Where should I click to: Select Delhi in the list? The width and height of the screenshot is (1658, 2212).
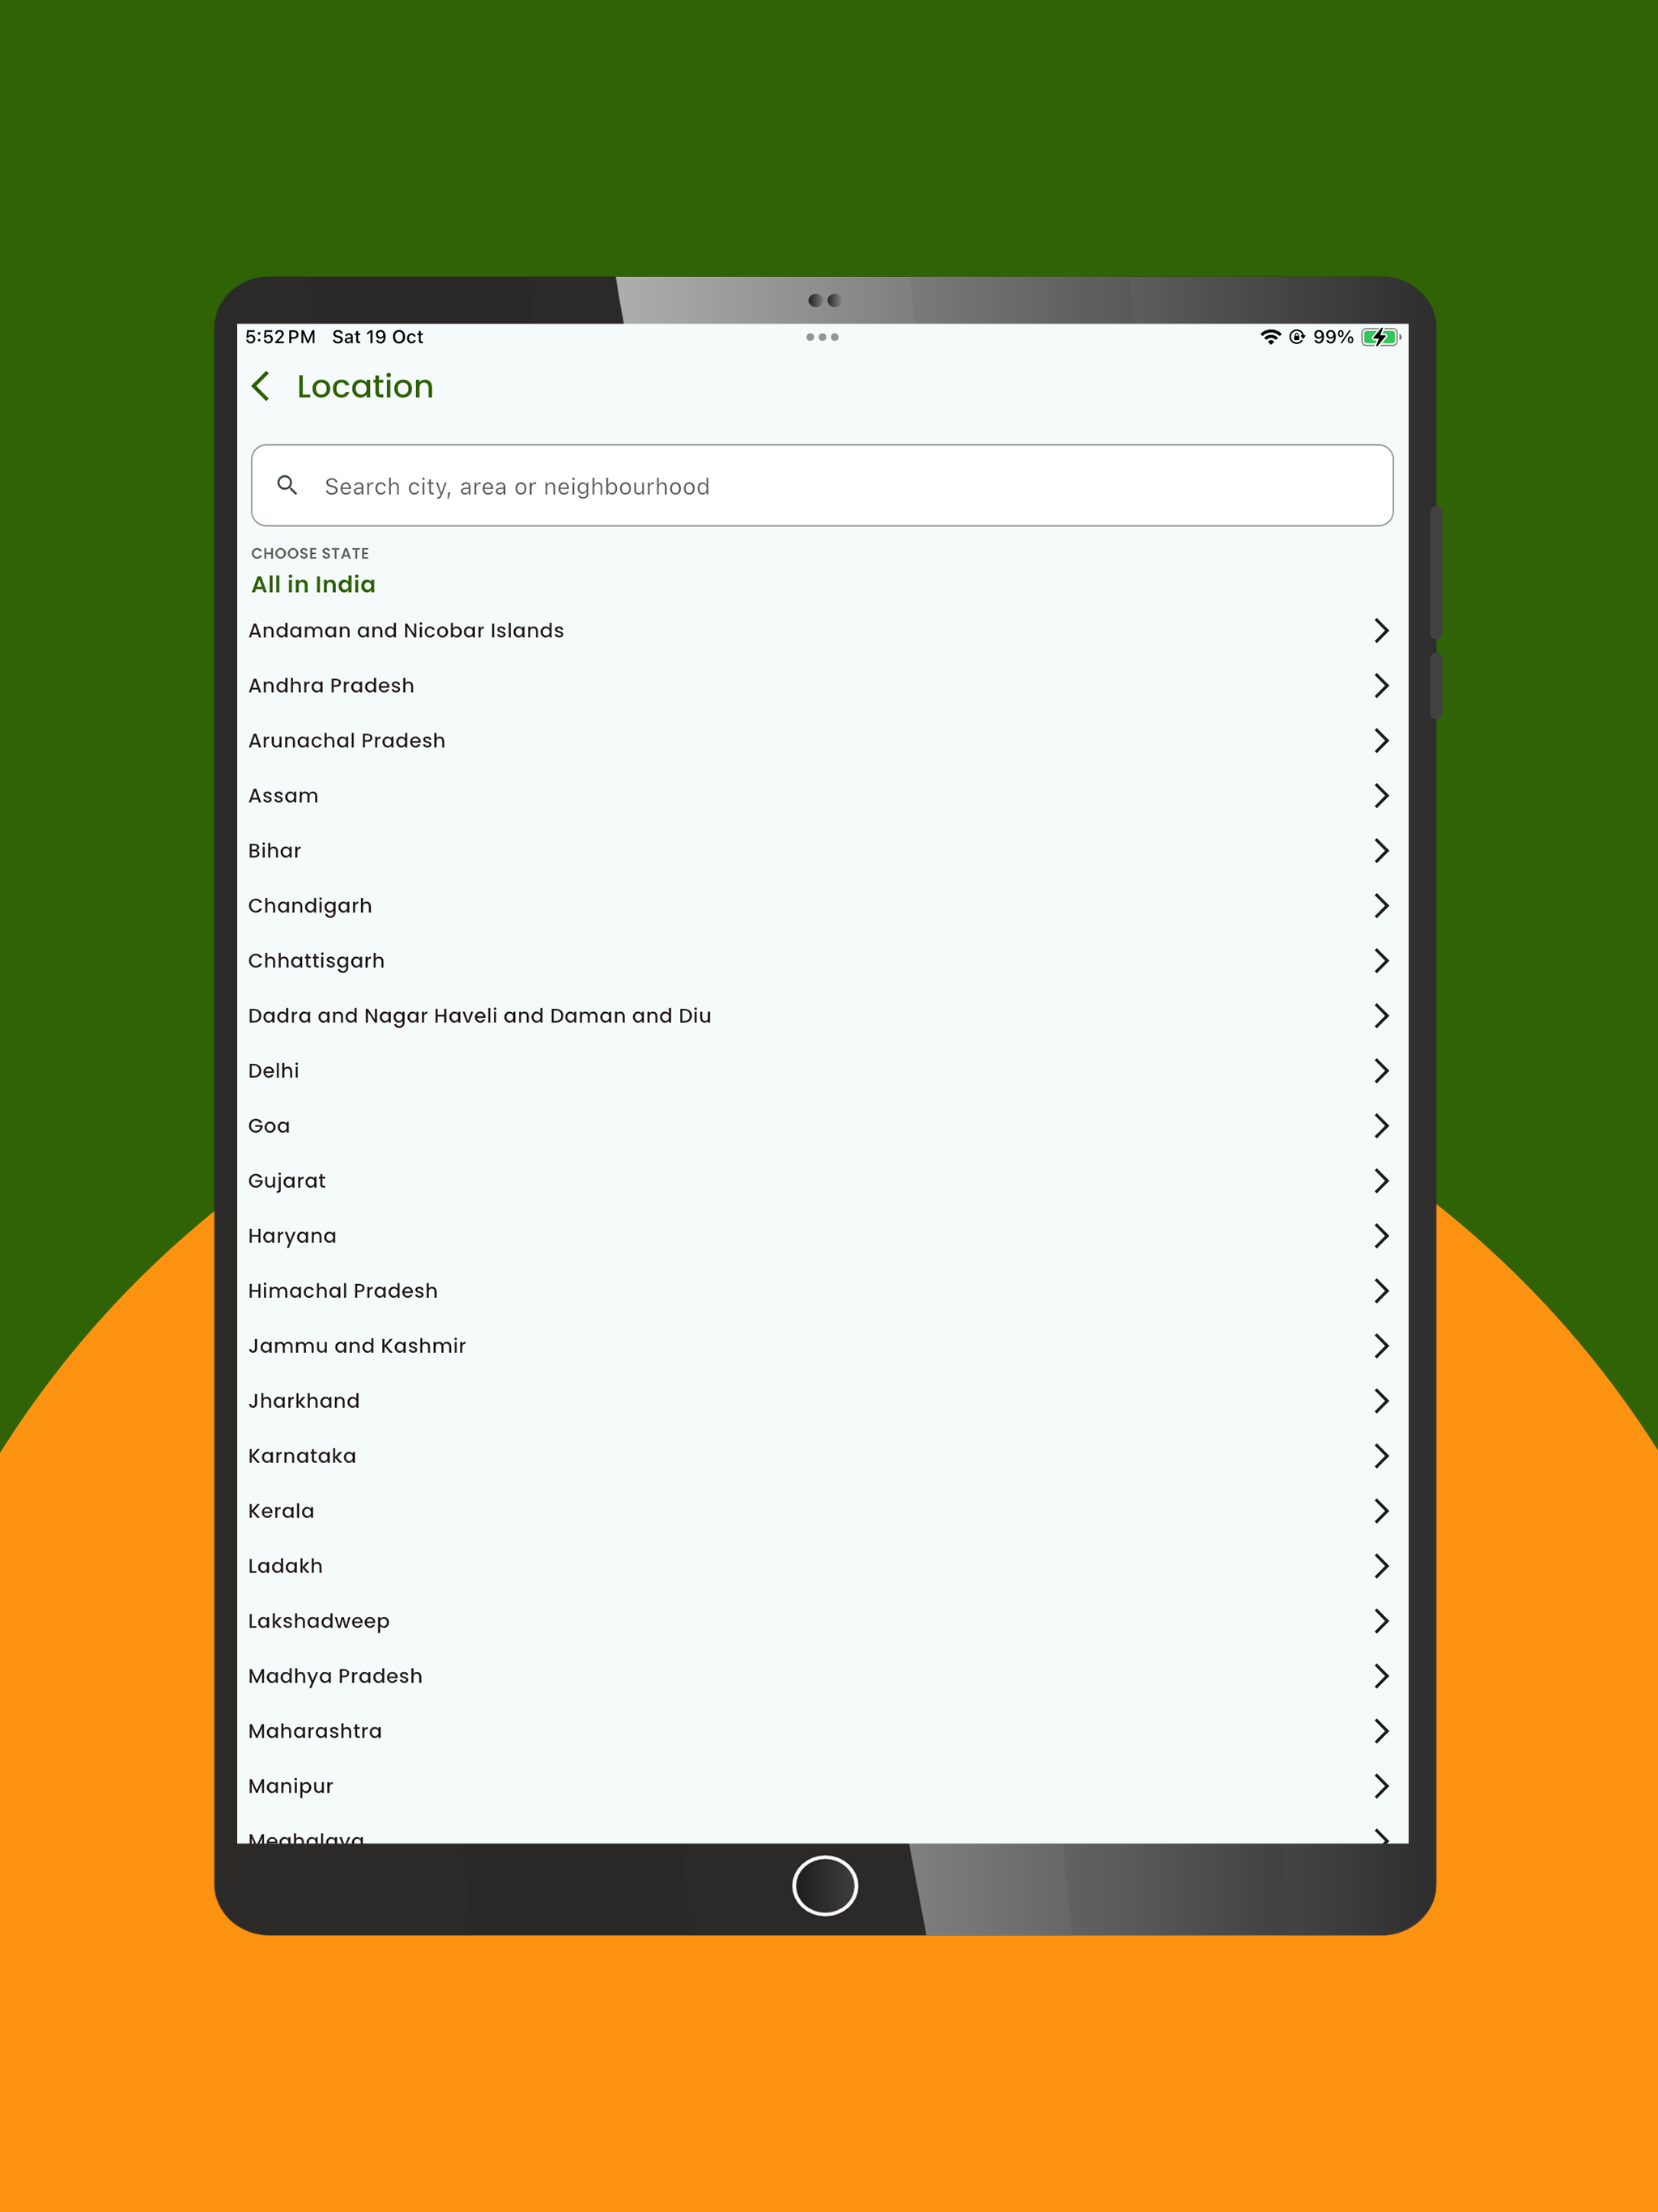coord(273,1070)
